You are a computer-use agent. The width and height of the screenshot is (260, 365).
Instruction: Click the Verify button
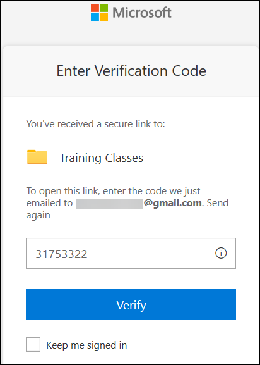pyautogui.click(x=131, y=304)
